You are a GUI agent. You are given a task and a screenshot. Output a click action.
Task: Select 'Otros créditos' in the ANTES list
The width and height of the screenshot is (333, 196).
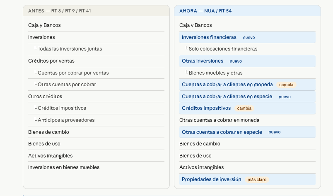(45, 97)
